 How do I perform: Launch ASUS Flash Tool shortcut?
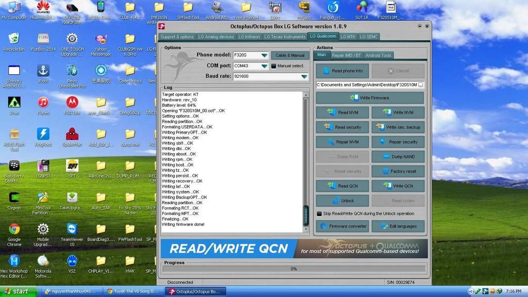click(14, 140)
